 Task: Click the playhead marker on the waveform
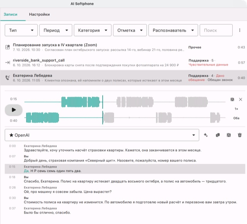[103, 110]
